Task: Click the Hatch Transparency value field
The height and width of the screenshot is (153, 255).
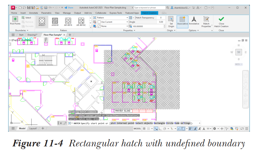Action: 161,18
